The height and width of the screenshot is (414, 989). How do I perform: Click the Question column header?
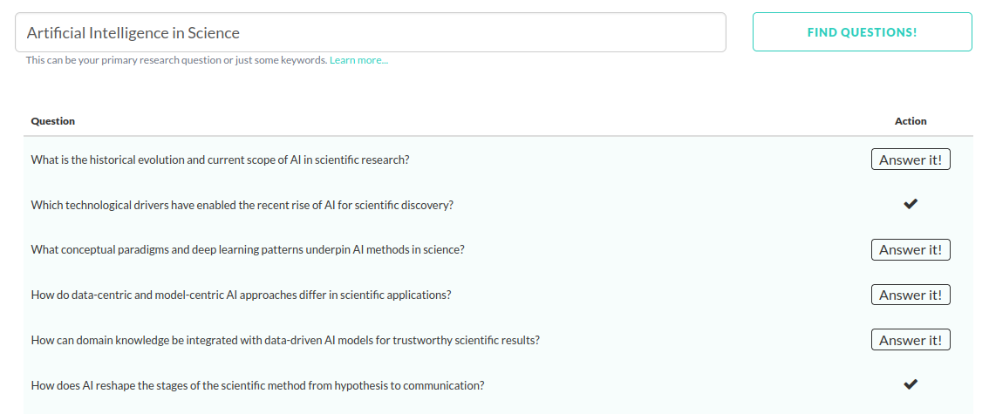tap(53, 121)
